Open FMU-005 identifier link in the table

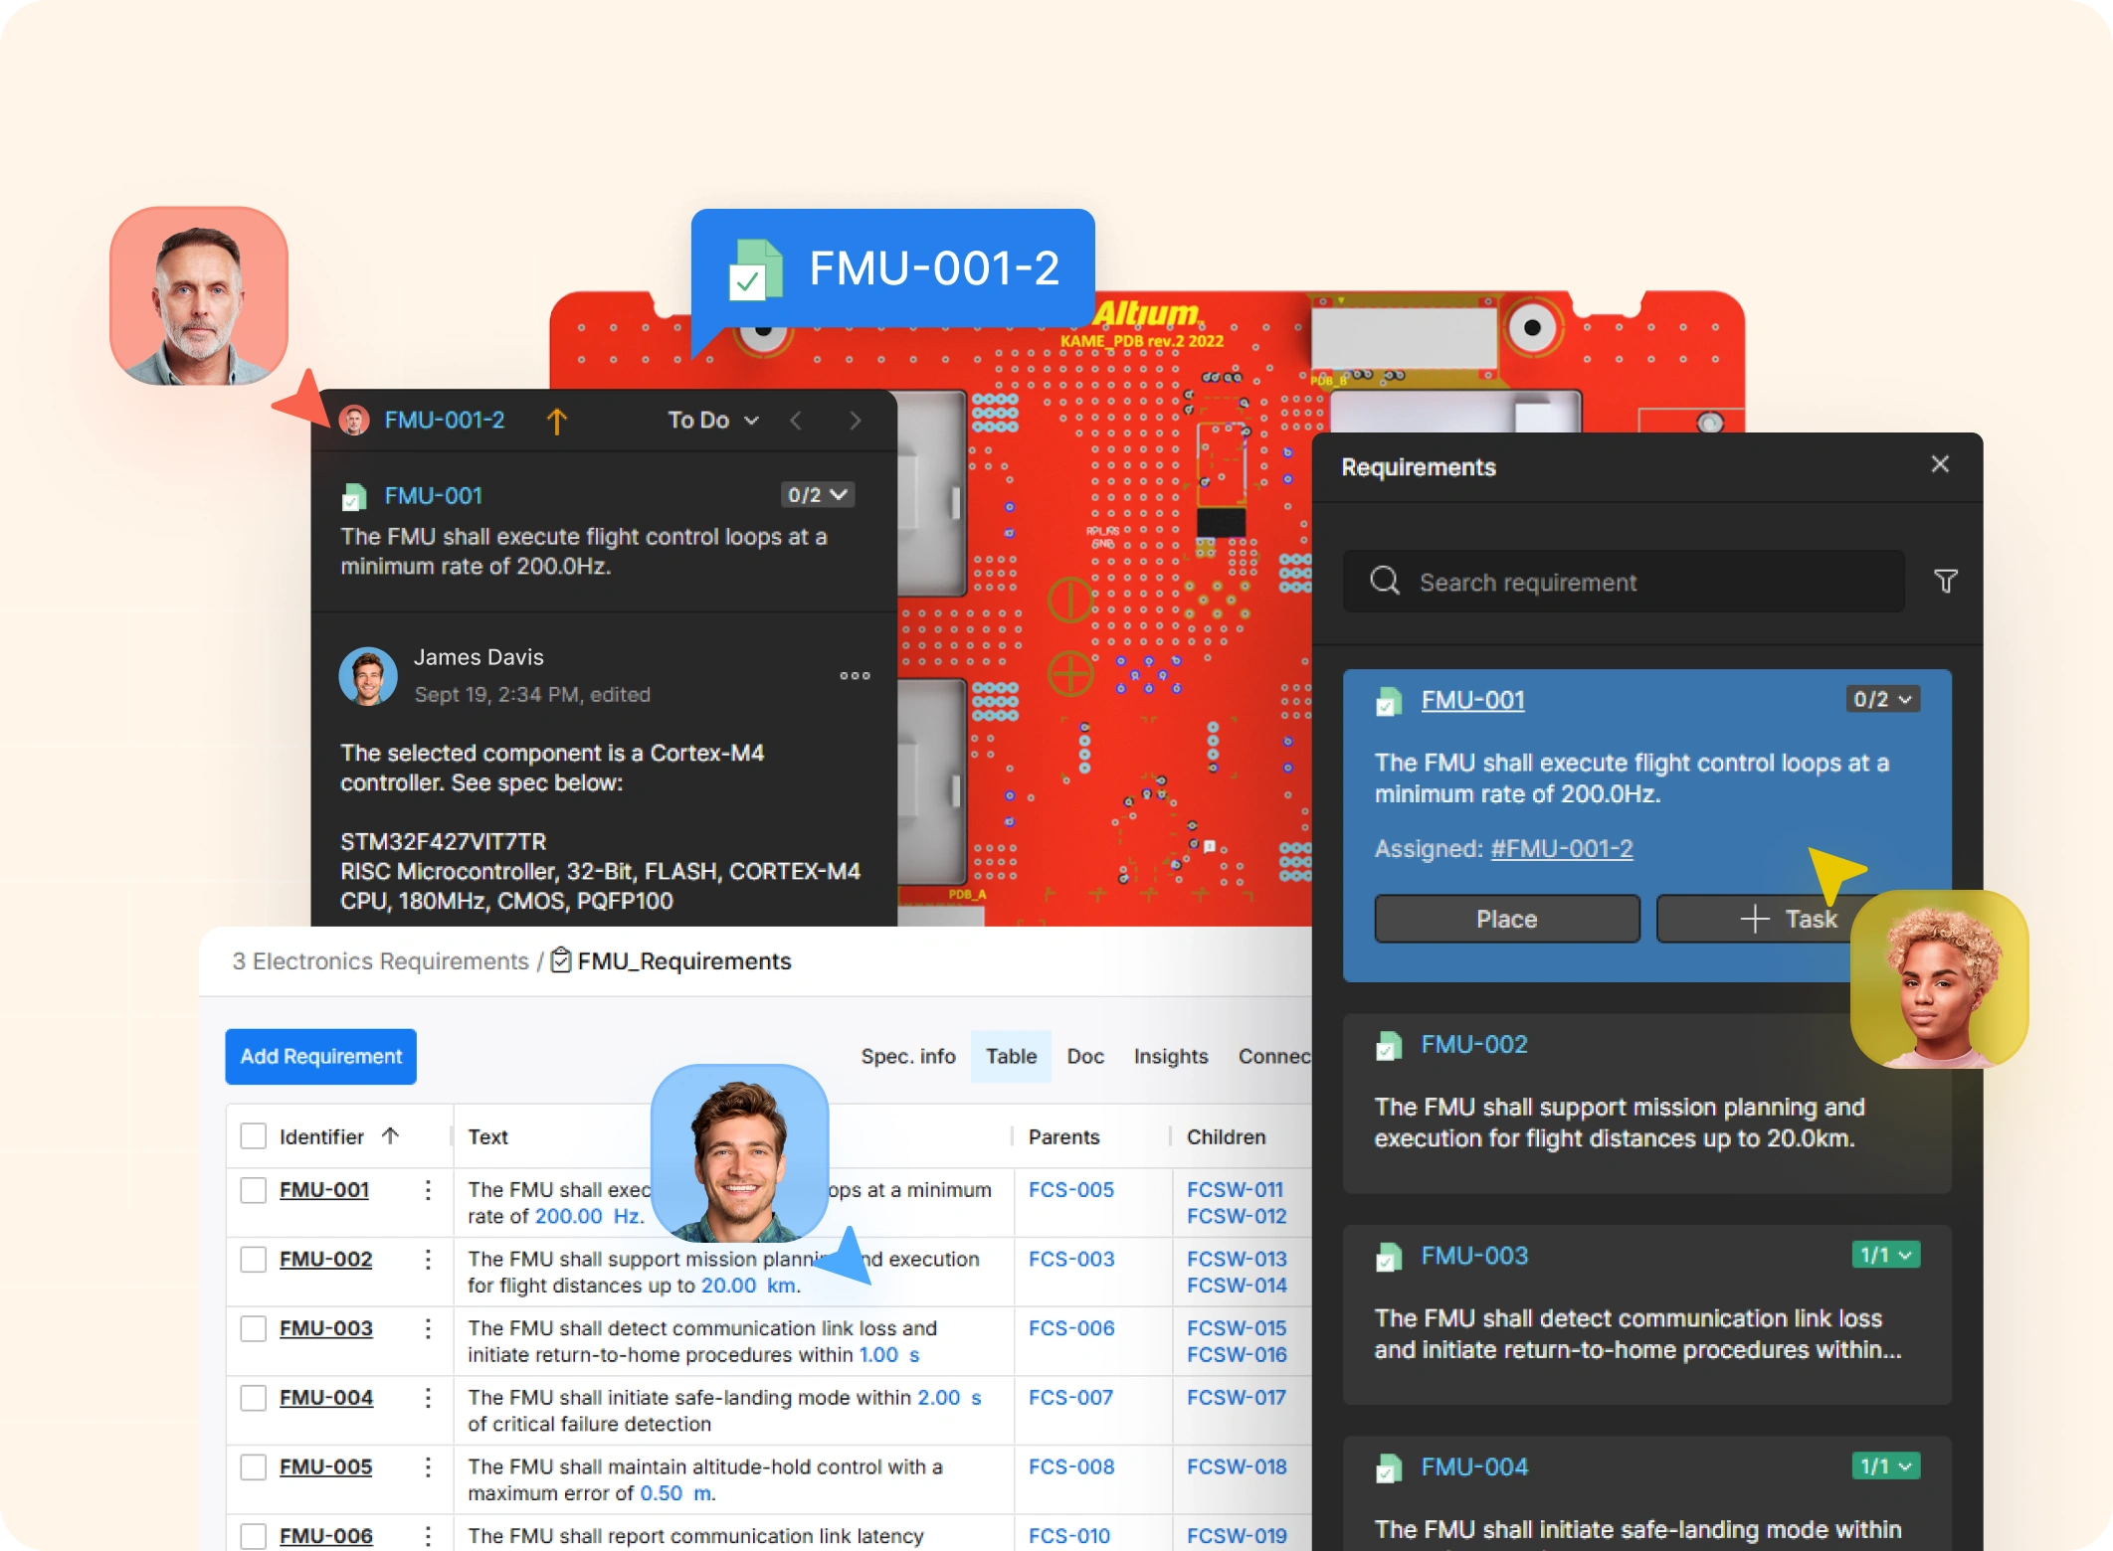(325, 1466)
